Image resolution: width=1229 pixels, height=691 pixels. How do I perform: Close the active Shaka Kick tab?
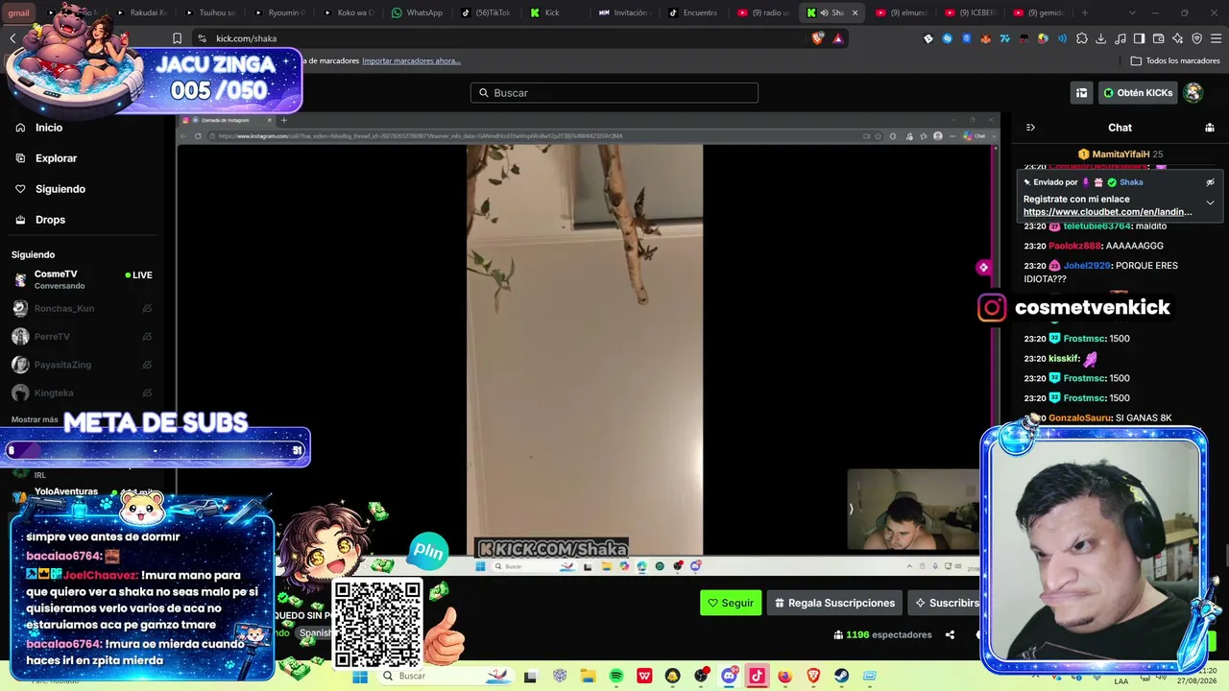(855, 12)
